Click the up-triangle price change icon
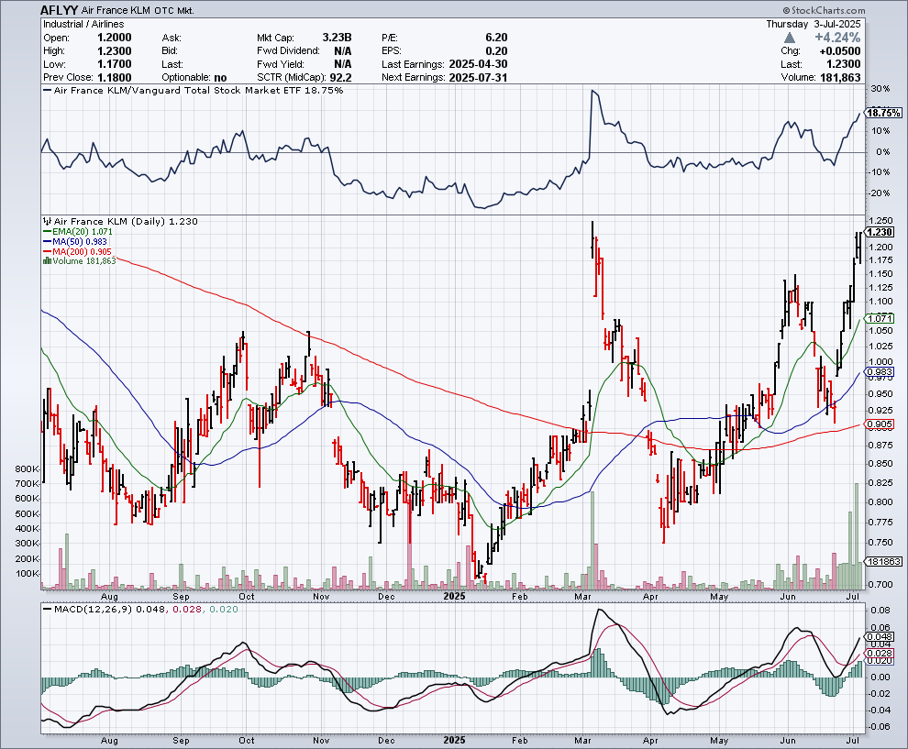This screenshot has width=908, height=749. click(790, 38)
